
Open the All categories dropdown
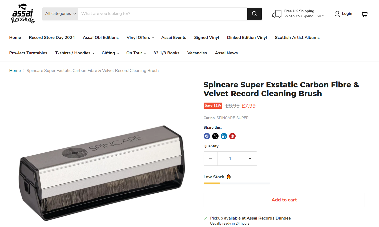pos(60,14)
